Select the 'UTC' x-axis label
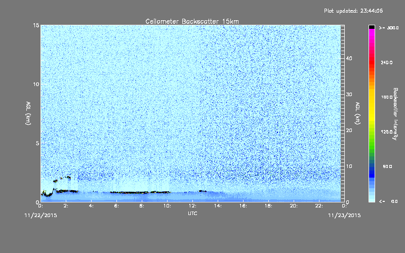The height and width of the screenshot is (253, 405). click(x=192, y=213)
